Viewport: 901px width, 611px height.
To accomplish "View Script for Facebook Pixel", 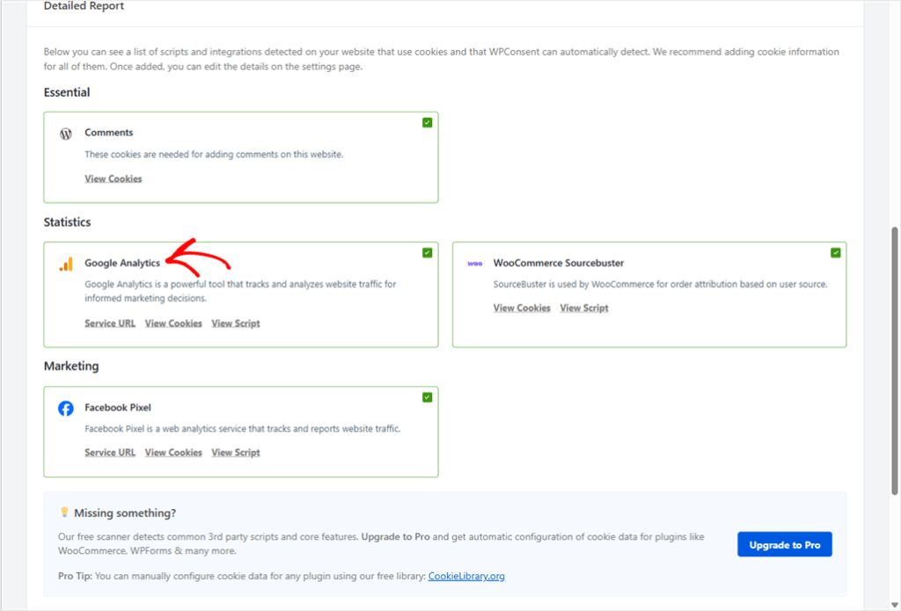I will pyautogui.click(x=236, y=453).
